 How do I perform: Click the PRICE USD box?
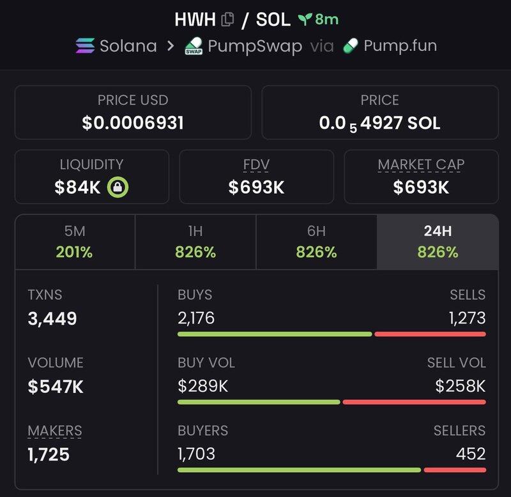[x=133, y=112]
